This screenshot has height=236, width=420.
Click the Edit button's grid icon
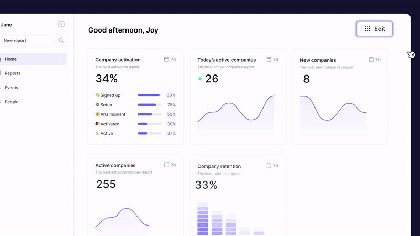367,29
